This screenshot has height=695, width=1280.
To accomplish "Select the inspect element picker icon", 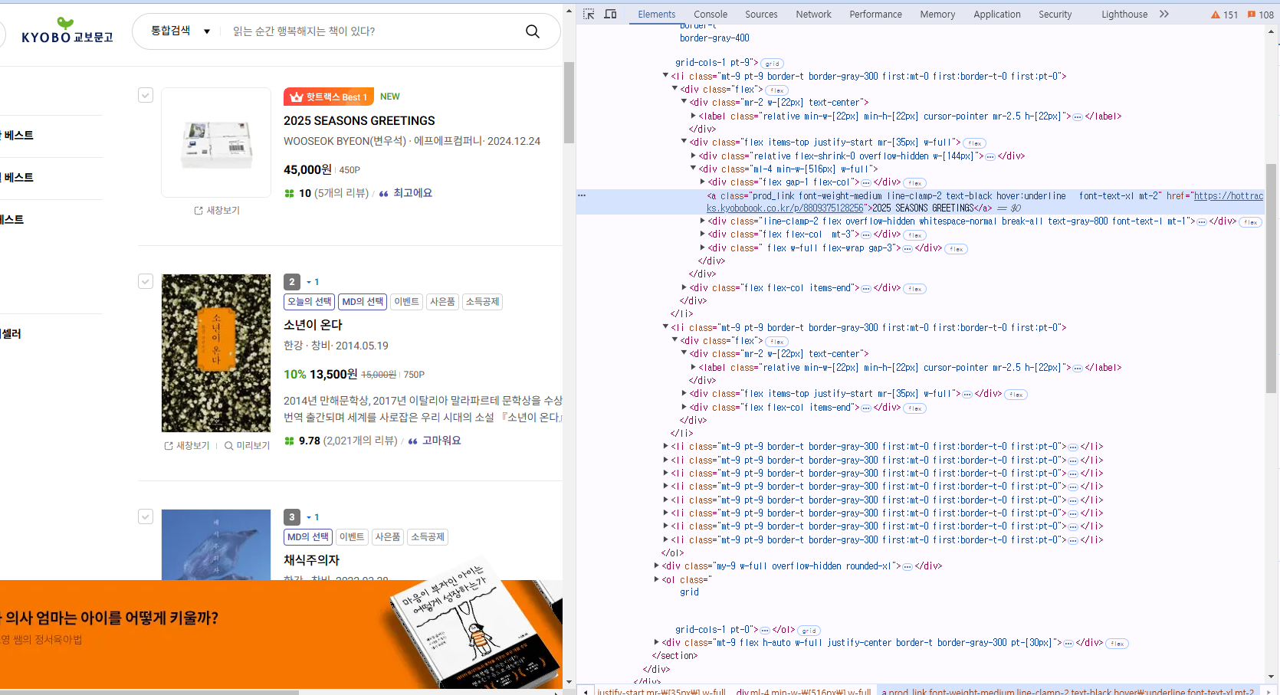I will [x=589, y=14].
